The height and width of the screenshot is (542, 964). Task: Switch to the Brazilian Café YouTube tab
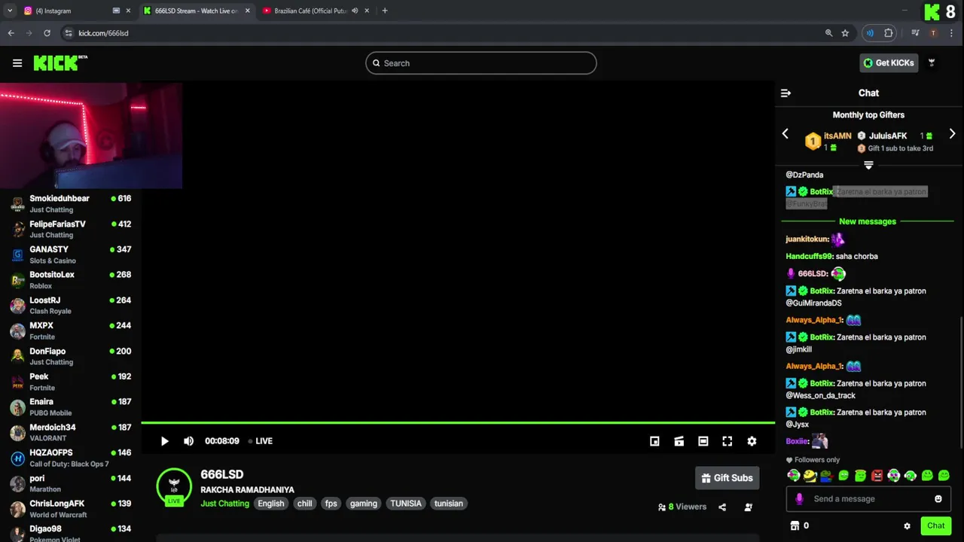click(316, 11)
